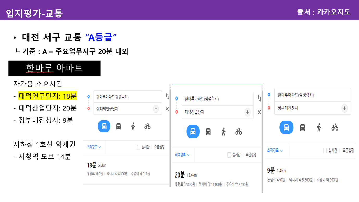359x202 pixels.
Task: Select the 9분 2.4km route result
Action: (310, 175)
